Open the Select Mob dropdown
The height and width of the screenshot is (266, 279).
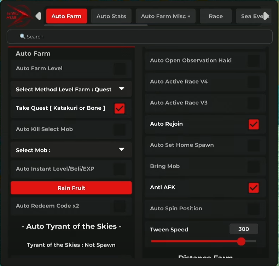[122, 150]
